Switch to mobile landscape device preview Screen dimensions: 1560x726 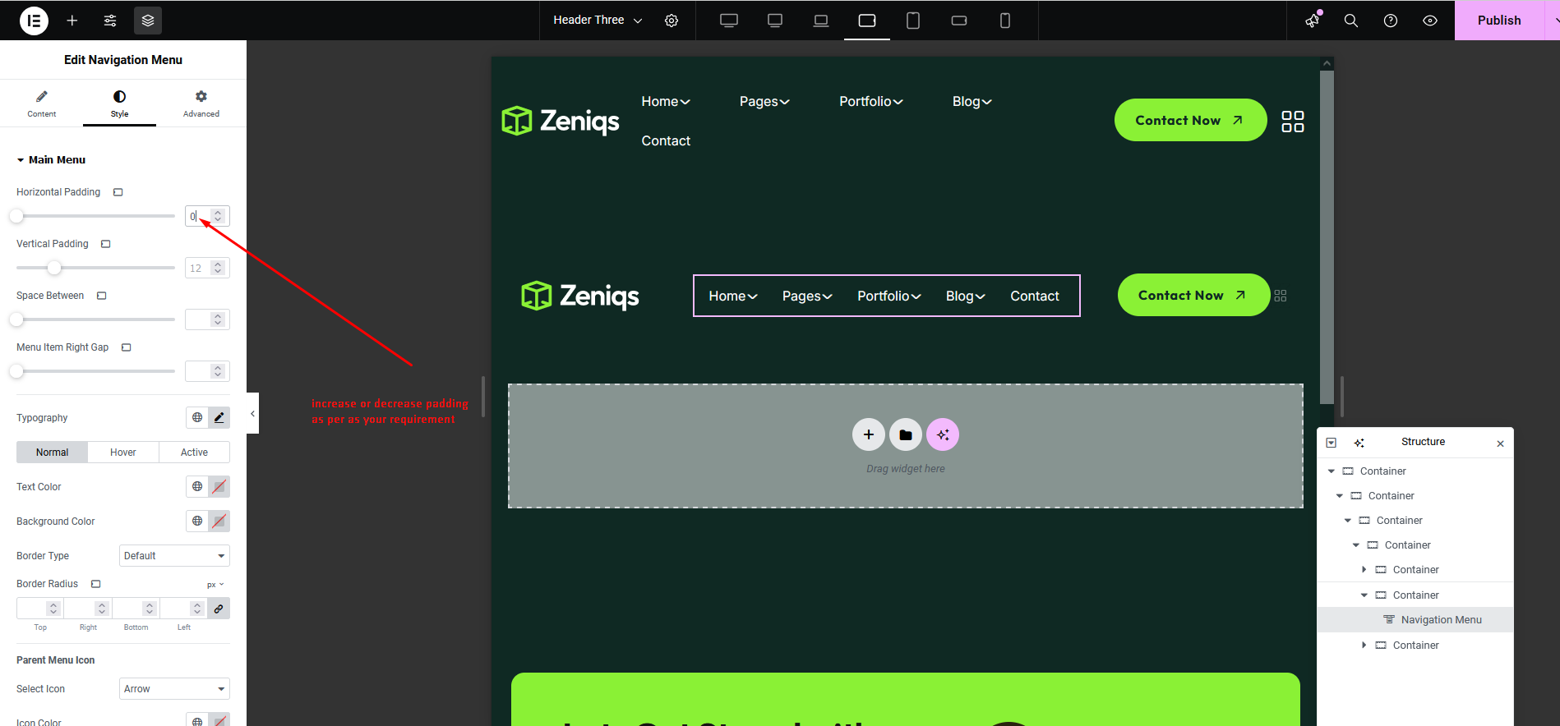point(959,21)
